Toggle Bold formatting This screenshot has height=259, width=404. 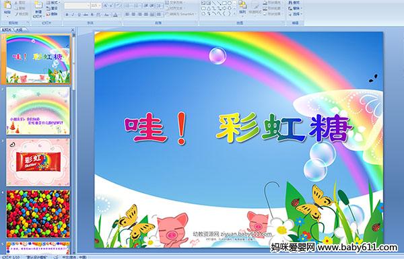tap(67, 15)
